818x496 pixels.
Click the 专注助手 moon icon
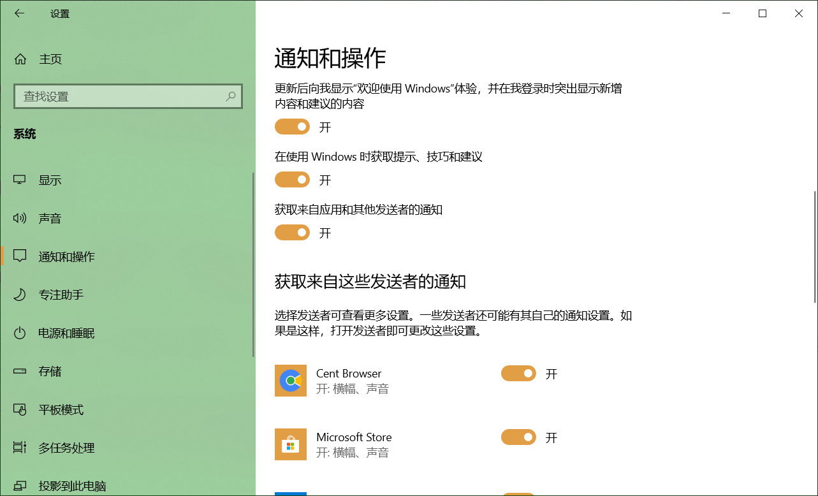point(20,295)
